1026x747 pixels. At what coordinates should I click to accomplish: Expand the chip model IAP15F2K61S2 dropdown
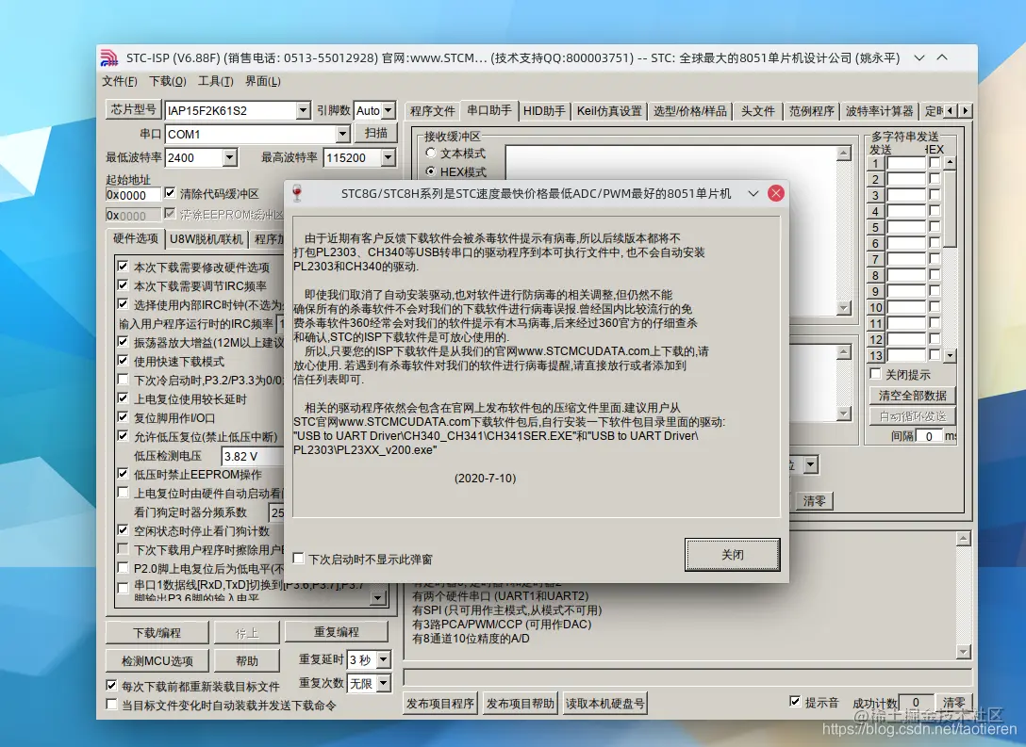coord(303,110)
